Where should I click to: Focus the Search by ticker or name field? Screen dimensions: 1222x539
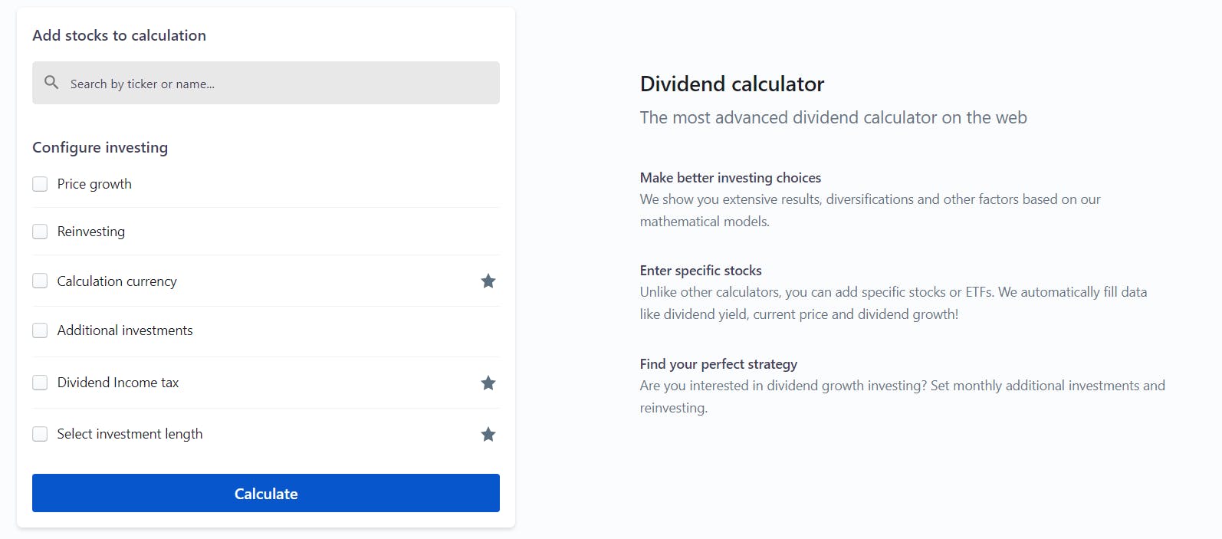tap(266, 83)
